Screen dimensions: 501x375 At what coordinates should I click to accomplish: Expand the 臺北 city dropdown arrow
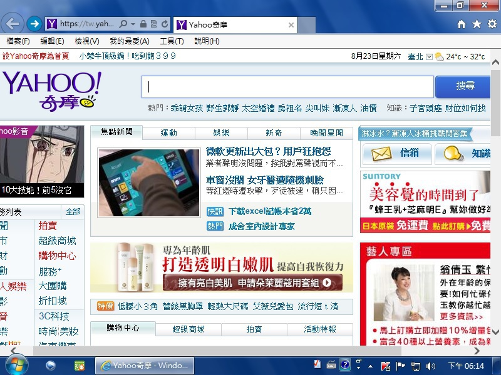pos(429,57)
